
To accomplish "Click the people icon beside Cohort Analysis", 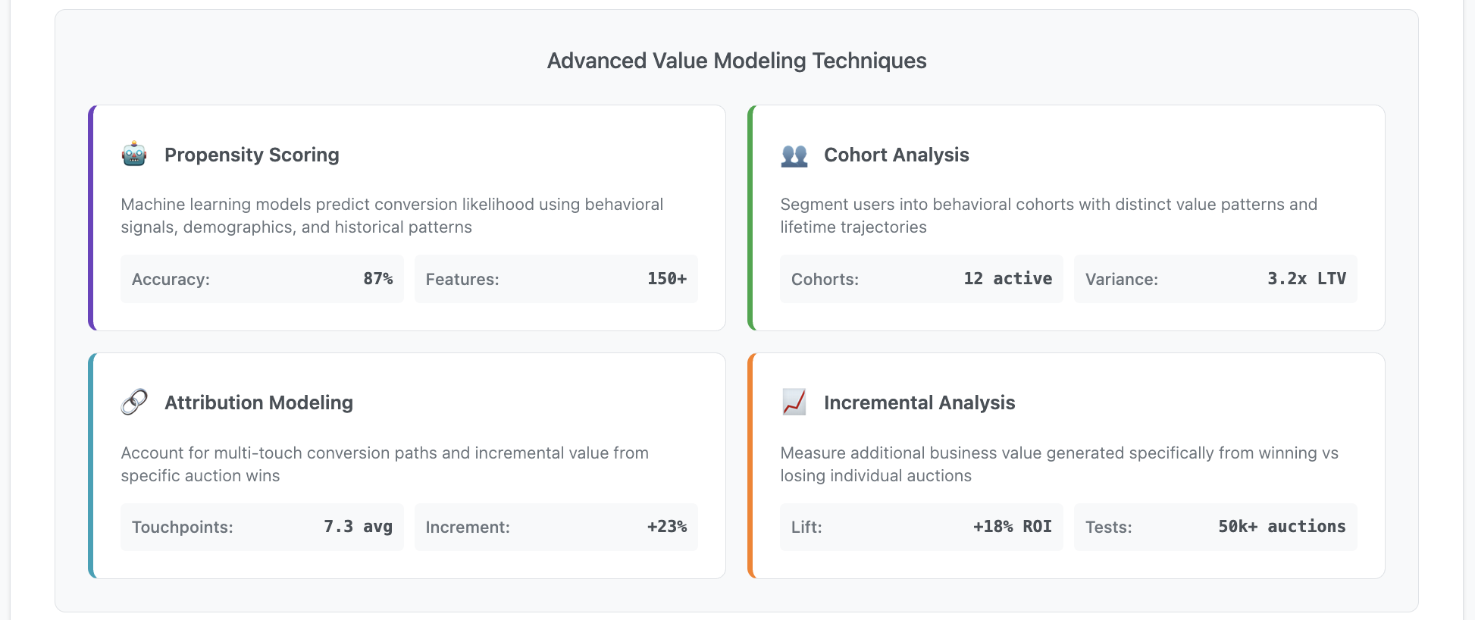I will pos(794,155).
